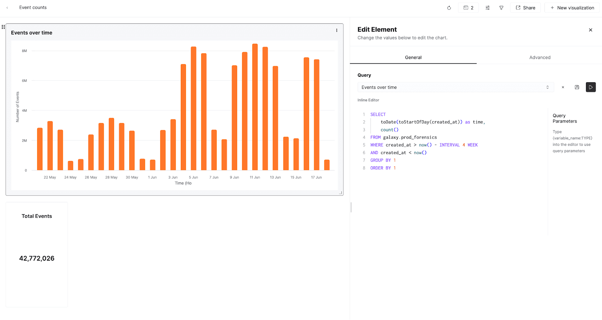
Task: Clear the selected query with the x icon
Action: [x=563, y=87]
